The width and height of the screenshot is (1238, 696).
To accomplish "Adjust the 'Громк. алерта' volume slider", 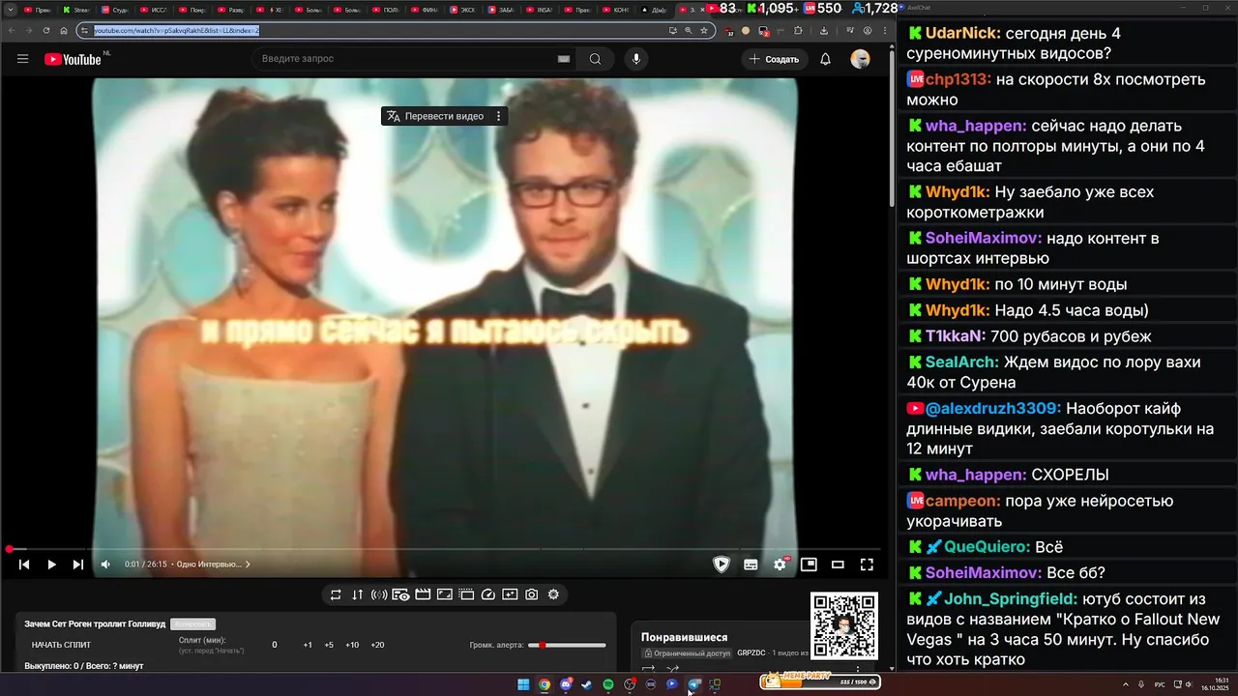I will 567,645.
